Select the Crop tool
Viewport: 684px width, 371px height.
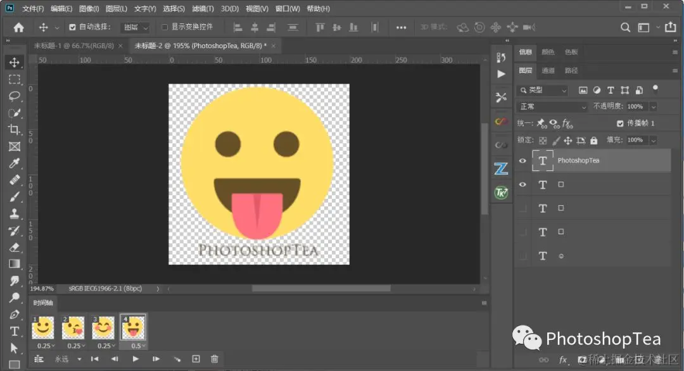(15, 130)
